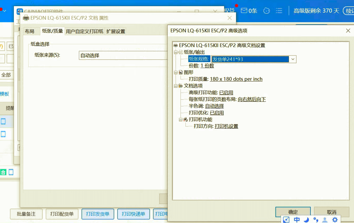Click the smiley face icon in top bar

(267, 11)
